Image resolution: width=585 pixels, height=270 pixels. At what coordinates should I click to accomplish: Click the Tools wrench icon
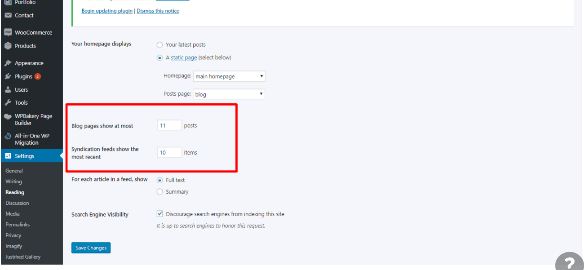pos(8,102)
